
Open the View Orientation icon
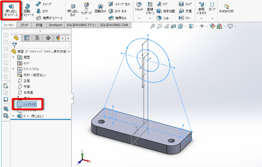pyautogui.click(x=180, y=26)
